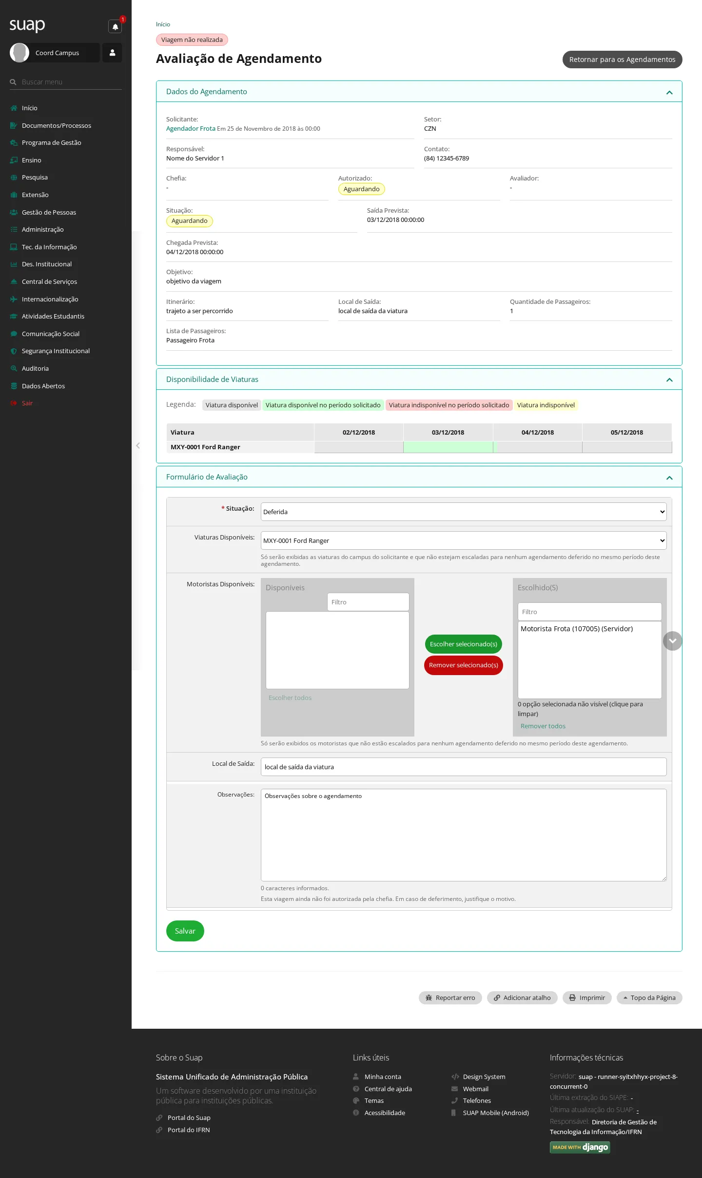Click the Salvar button
Viewport: 702px width, 1178px height.
point(185,931)
